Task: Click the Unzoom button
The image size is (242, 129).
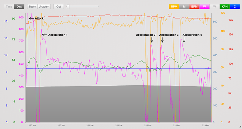Action: pyautogui.click(x=44, y=7)
